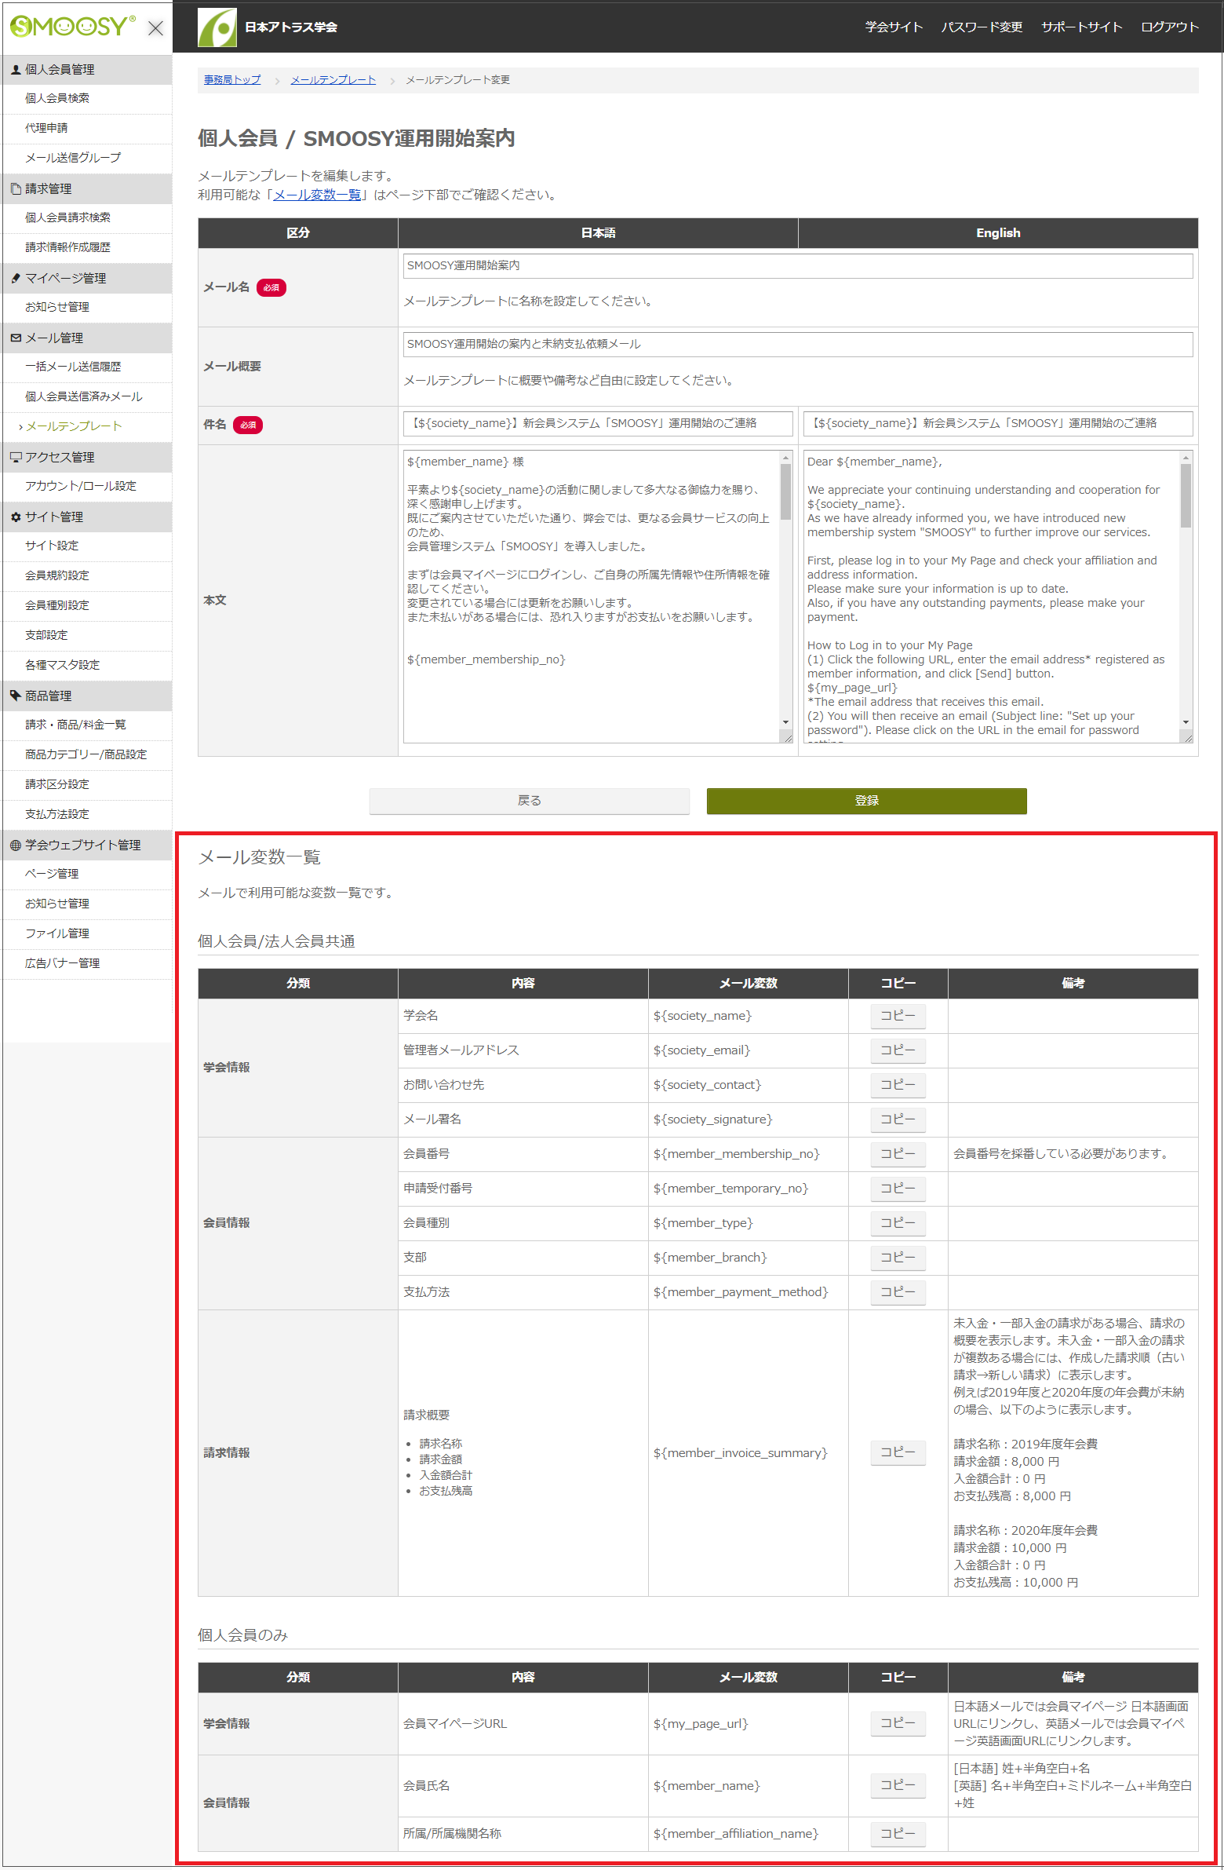The image size is (1224, 1870).
Task: Open 会員種別設定 in the sidebar
Action: click(x=57, y=606)
